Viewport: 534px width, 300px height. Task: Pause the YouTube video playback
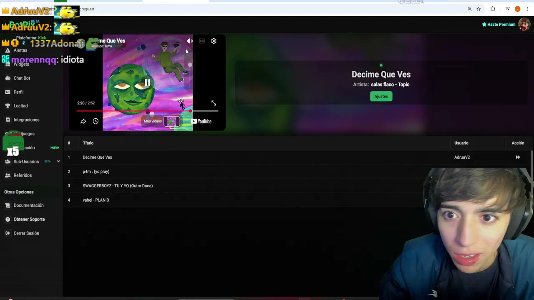pyautogui.click(x=147, y=82)
